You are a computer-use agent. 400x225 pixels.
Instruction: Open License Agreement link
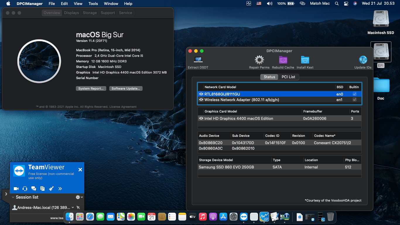[x=123, y=107]
